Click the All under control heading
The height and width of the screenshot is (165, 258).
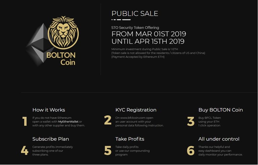tap(219, 139)
